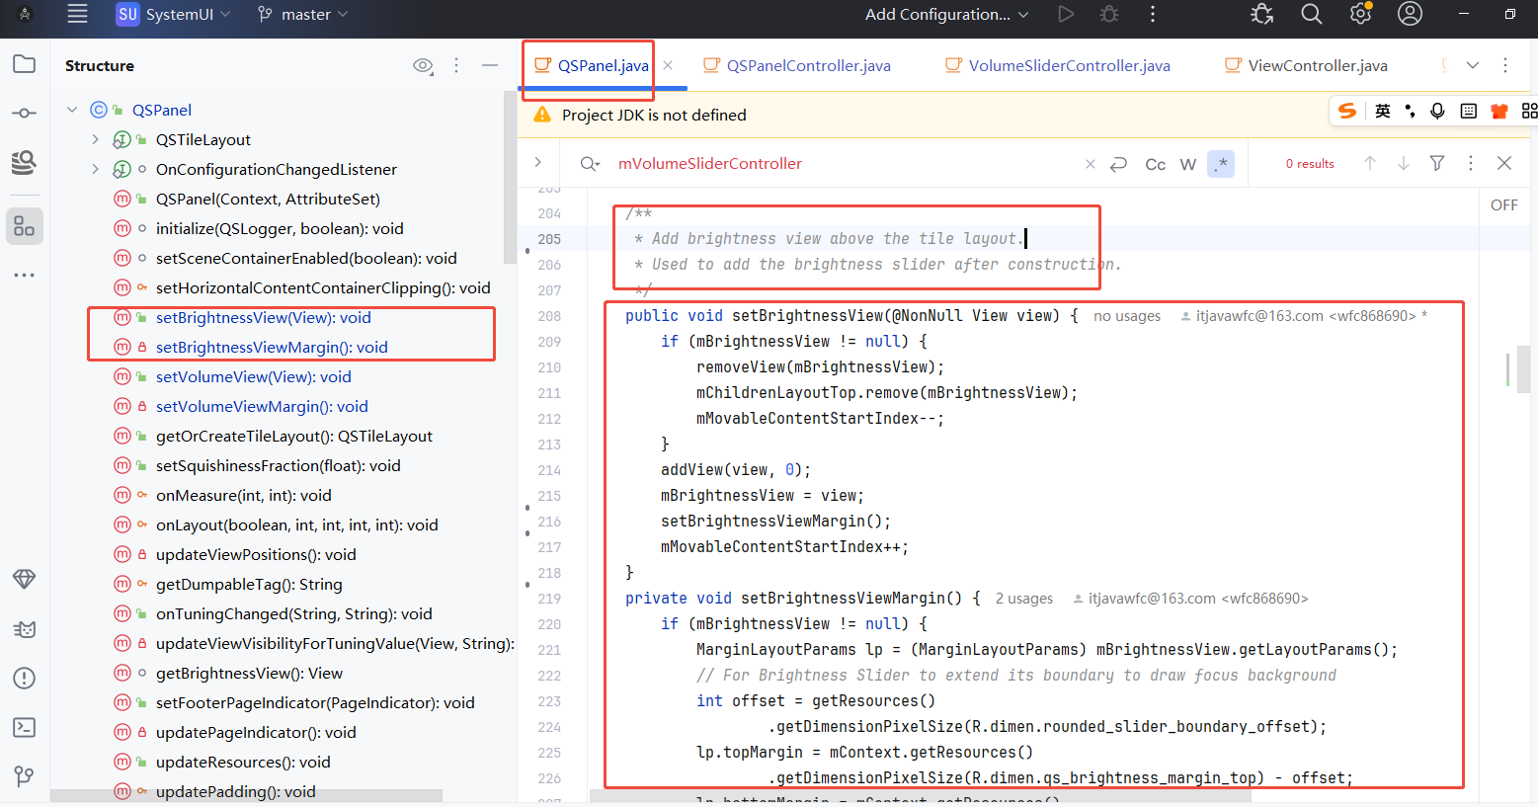The height and width of the screenshot is (807, 1538).
Task: Open Search Everywhere magnifier
Action: coord(1311,14)
